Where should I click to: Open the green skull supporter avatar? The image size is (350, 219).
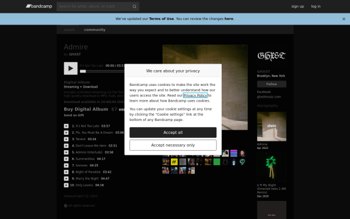(x=242, y=162)
